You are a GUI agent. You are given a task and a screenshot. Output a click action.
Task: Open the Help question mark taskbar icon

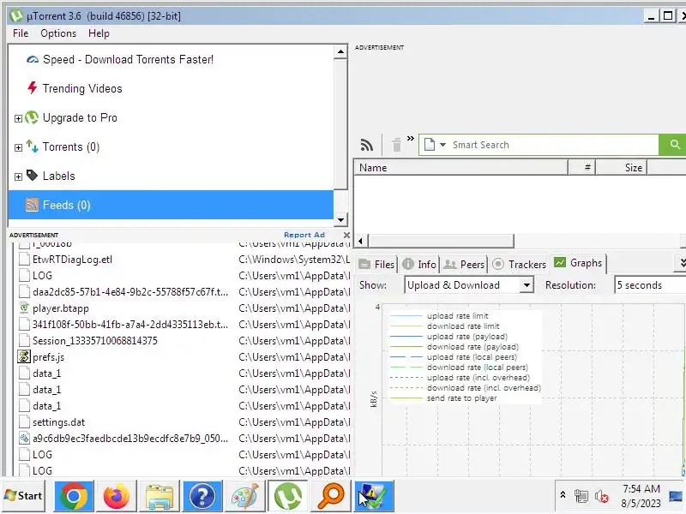[x=202, y=496]
